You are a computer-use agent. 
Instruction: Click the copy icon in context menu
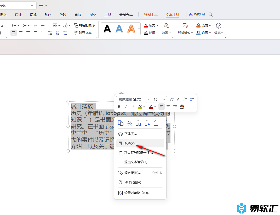(x=121, y=123)
